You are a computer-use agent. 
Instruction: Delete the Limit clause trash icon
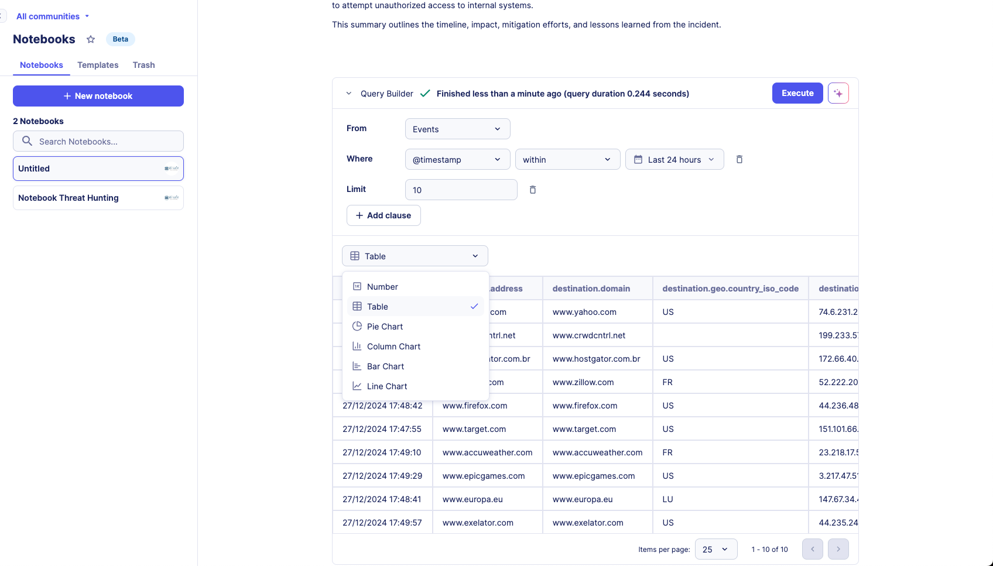tap(532, 190)
